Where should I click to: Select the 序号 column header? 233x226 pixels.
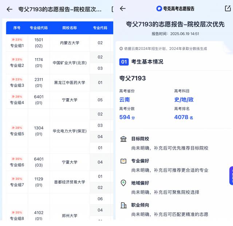(x=17, y=28)
